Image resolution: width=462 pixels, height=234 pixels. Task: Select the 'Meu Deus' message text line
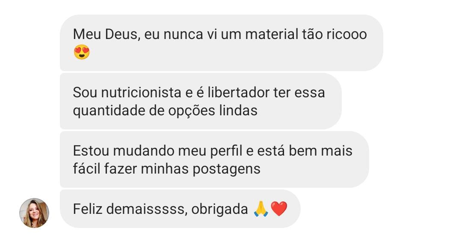point(220,34)
